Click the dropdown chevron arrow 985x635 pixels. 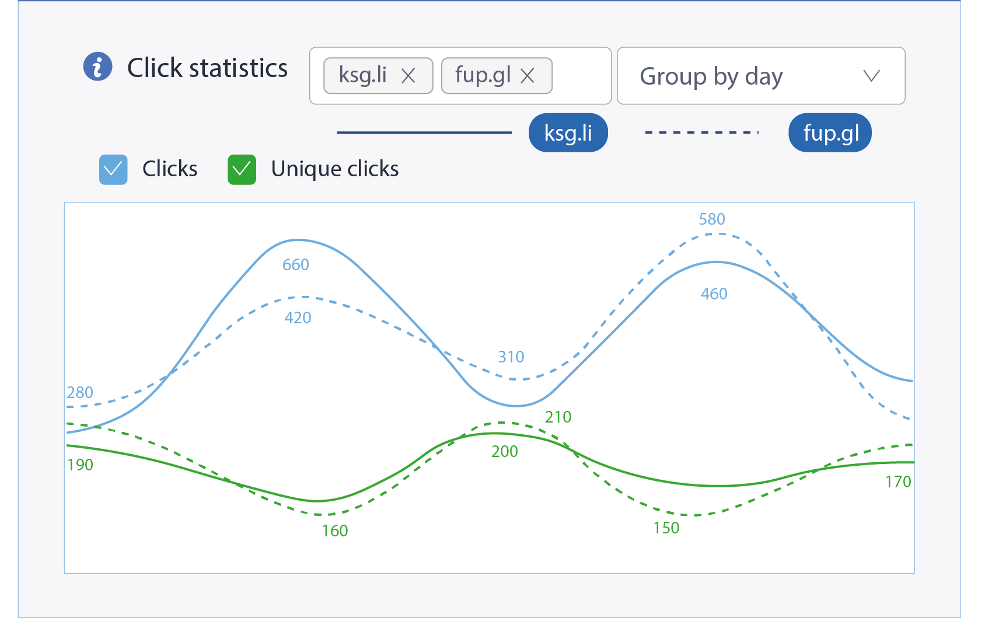coord(871,75)
